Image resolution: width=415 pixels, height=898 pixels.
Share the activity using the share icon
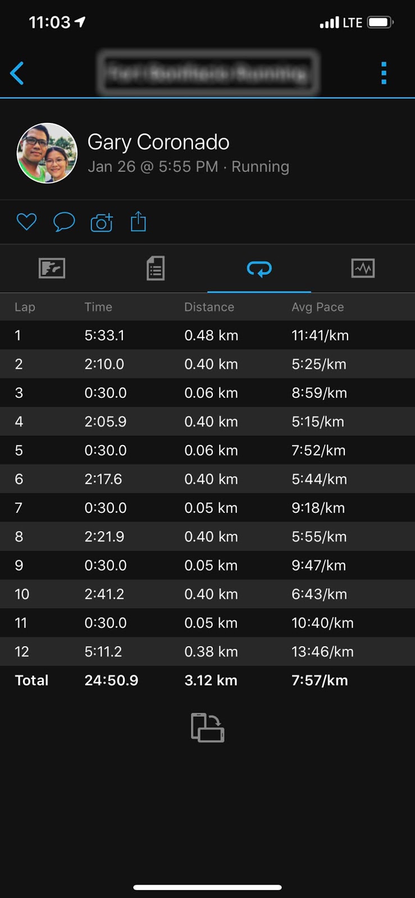coord(138,222)
